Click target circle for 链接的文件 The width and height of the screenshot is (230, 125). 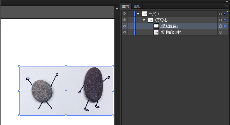pos(220,32)
